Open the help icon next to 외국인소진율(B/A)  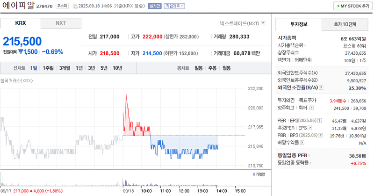[321, 87]
